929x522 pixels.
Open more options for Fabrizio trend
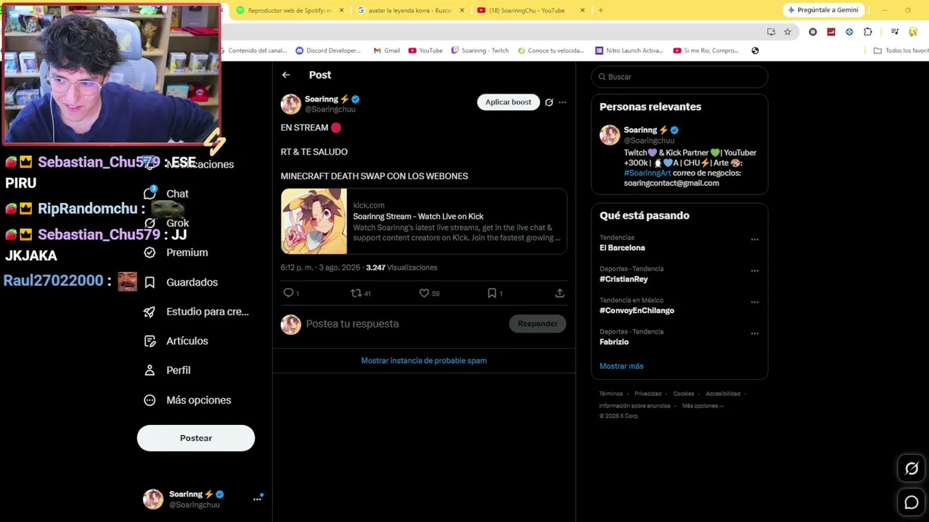pos(755,333)
